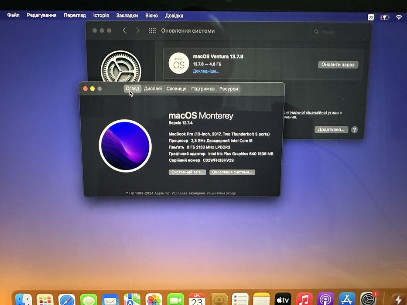407x305 pixels.
Task: Show all preferences grid icon
Action: [x=152, y=30]
